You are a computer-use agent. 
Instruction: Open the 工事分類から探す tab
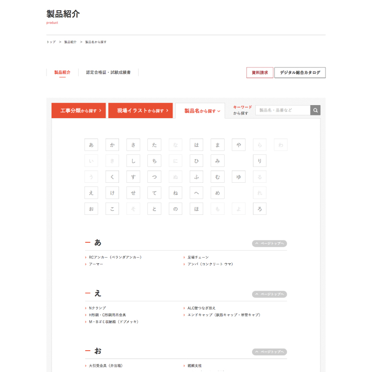[79, 111]
